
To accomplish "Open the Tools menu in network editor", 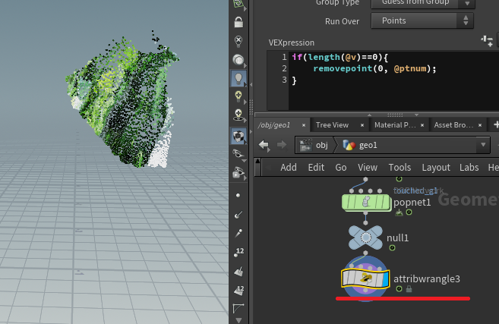I will (400, 167).
